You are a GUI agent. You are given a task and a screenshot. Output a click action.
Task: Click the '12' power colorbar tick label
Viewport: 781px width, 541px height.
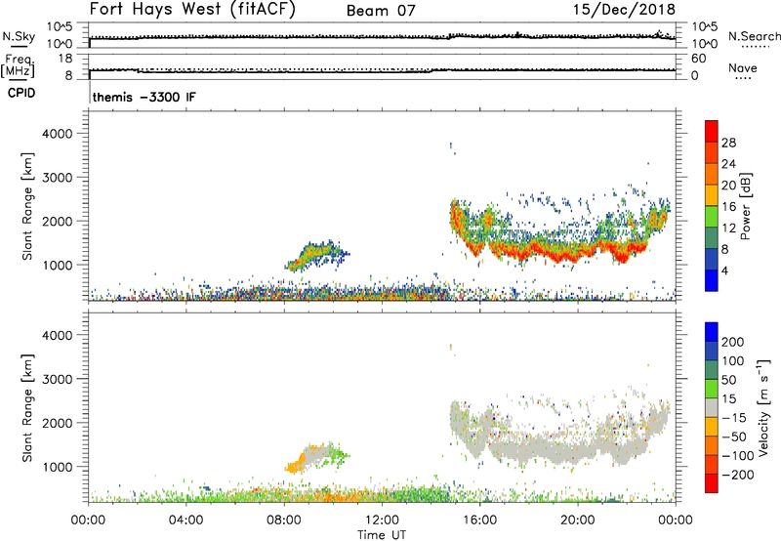coord(728,229)
